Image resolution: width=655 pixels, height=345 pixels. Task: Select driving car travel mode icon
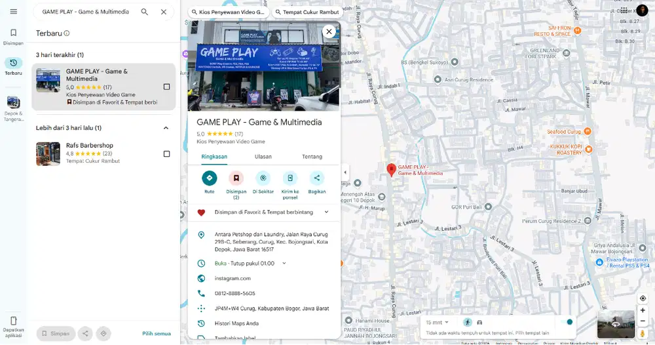[479, 323]
